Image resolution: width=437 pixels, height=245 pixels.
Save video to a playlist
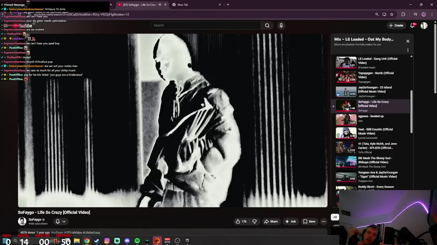309,222
